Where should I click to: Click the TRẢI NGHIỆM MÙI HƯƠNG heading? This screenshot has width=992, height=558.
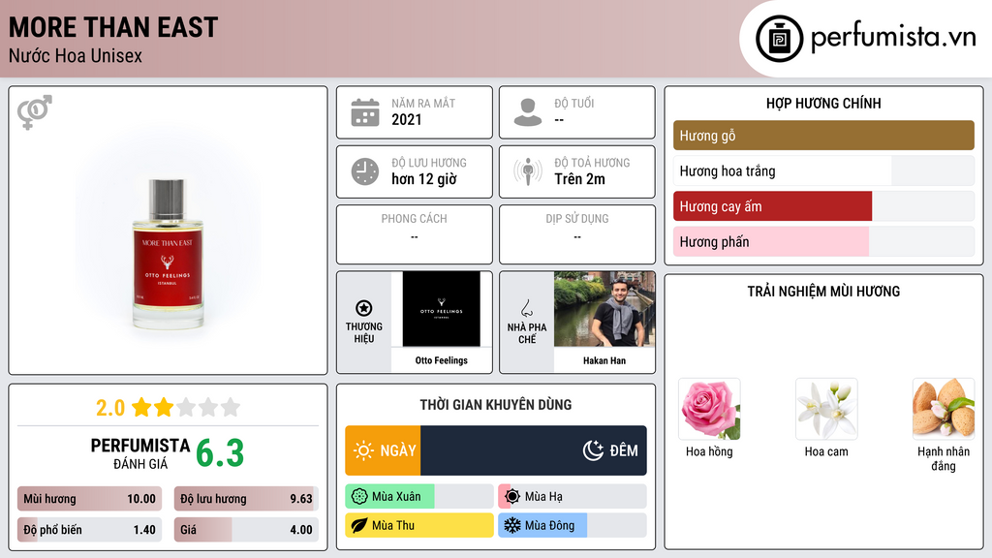[x=823, y=292]
